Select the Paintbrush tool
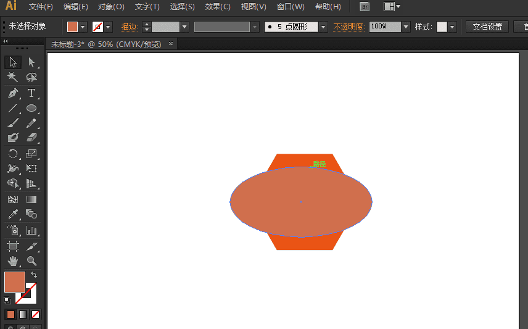This screenshot has height=329, width=528. (x=13, y=123)
